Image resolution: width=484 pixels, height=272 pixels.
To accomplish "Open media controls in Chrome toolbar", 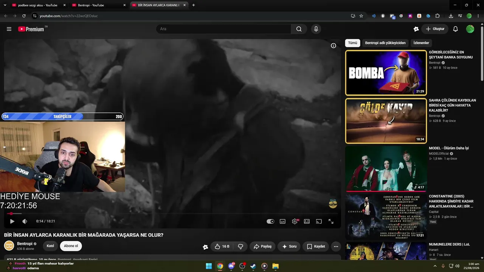I will click(460, 16).
